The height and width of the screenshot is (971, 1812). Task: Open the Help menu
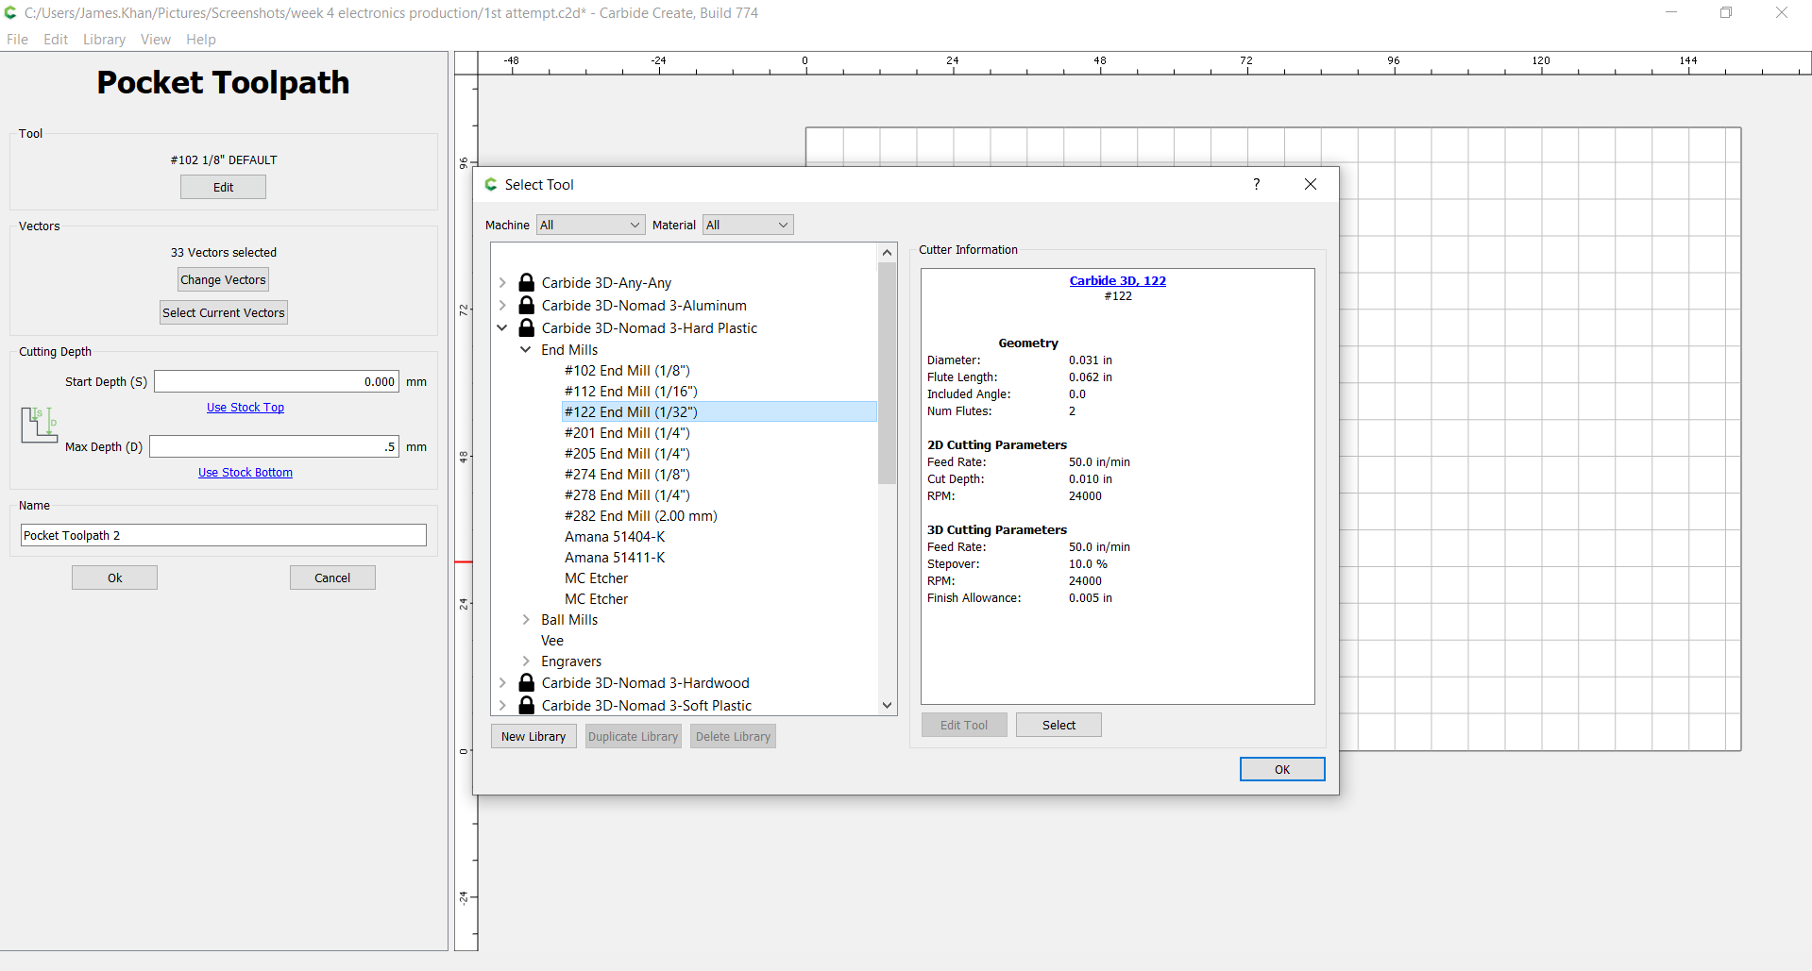[201, 39]
